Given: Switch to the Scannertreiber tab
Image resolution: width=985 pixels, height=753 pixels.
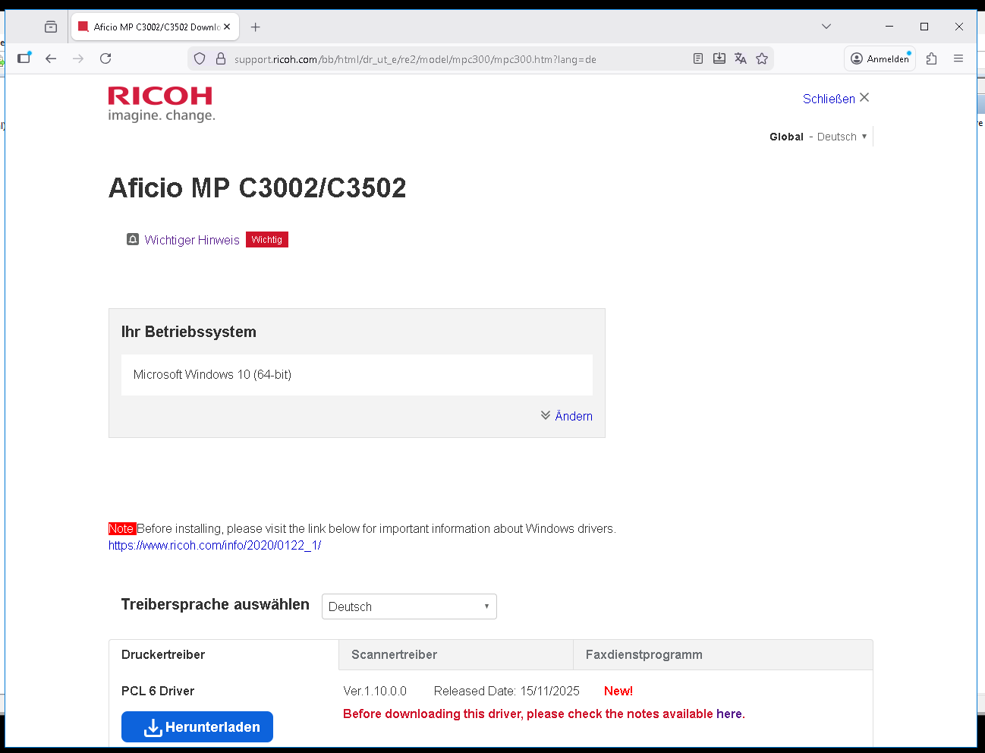Looking at the screenshot, I should [395, 654].
